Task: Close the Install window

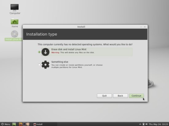Action: click(145, 27)
